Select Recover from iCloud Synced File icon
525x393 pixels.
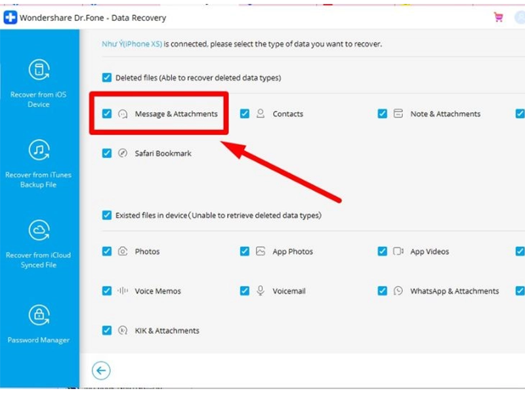click(39, 230)
